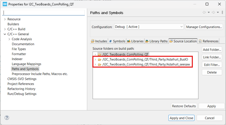This screenshot has width=226, height=125.
Task: Click the forward navigation arrow icon
Action: coord(213,13)
